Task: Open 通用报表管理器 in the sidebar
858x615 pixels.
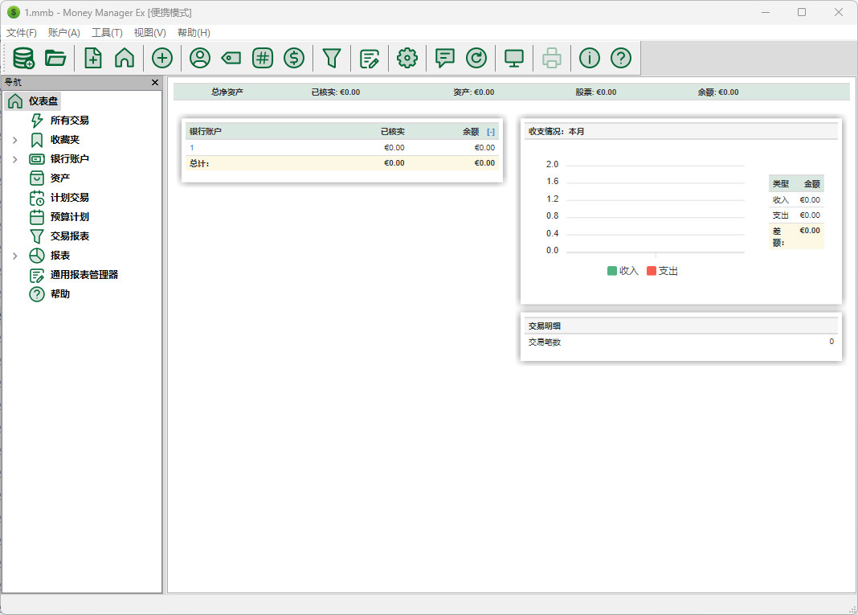Action: [84, 275]
